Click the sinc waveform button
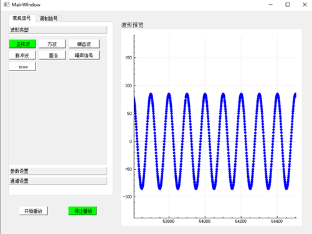The image size is (312, 234). pos(22,67)
